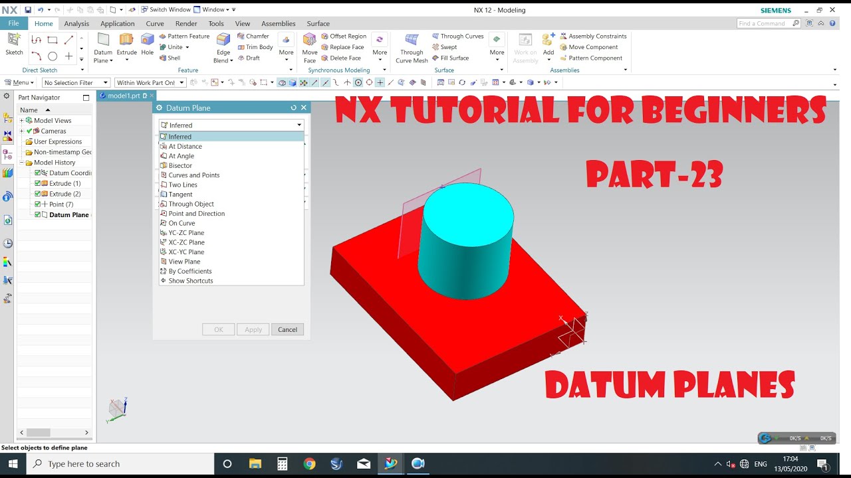The image size is (851, 478).
Task: Click Assembly Constraints command
Action: (x=593, y=37)
